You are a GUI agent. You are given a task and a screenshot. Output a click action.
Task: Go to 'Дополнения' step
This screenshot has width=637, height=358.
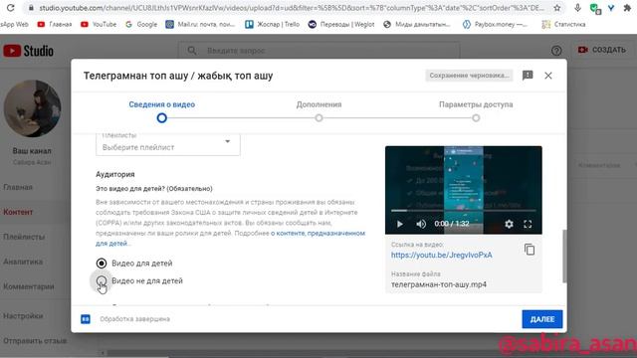(318, 110)
